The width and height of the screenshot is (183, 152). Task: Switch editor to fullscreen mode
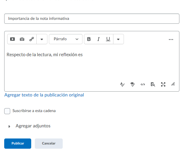pyautogui.click(x=163, y=84)
